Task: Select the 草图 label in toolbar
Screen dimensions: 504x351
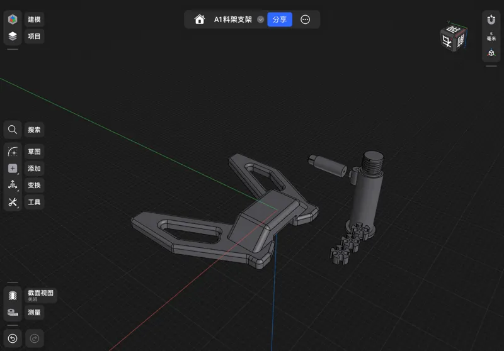Action: click(x=34, y=152)
